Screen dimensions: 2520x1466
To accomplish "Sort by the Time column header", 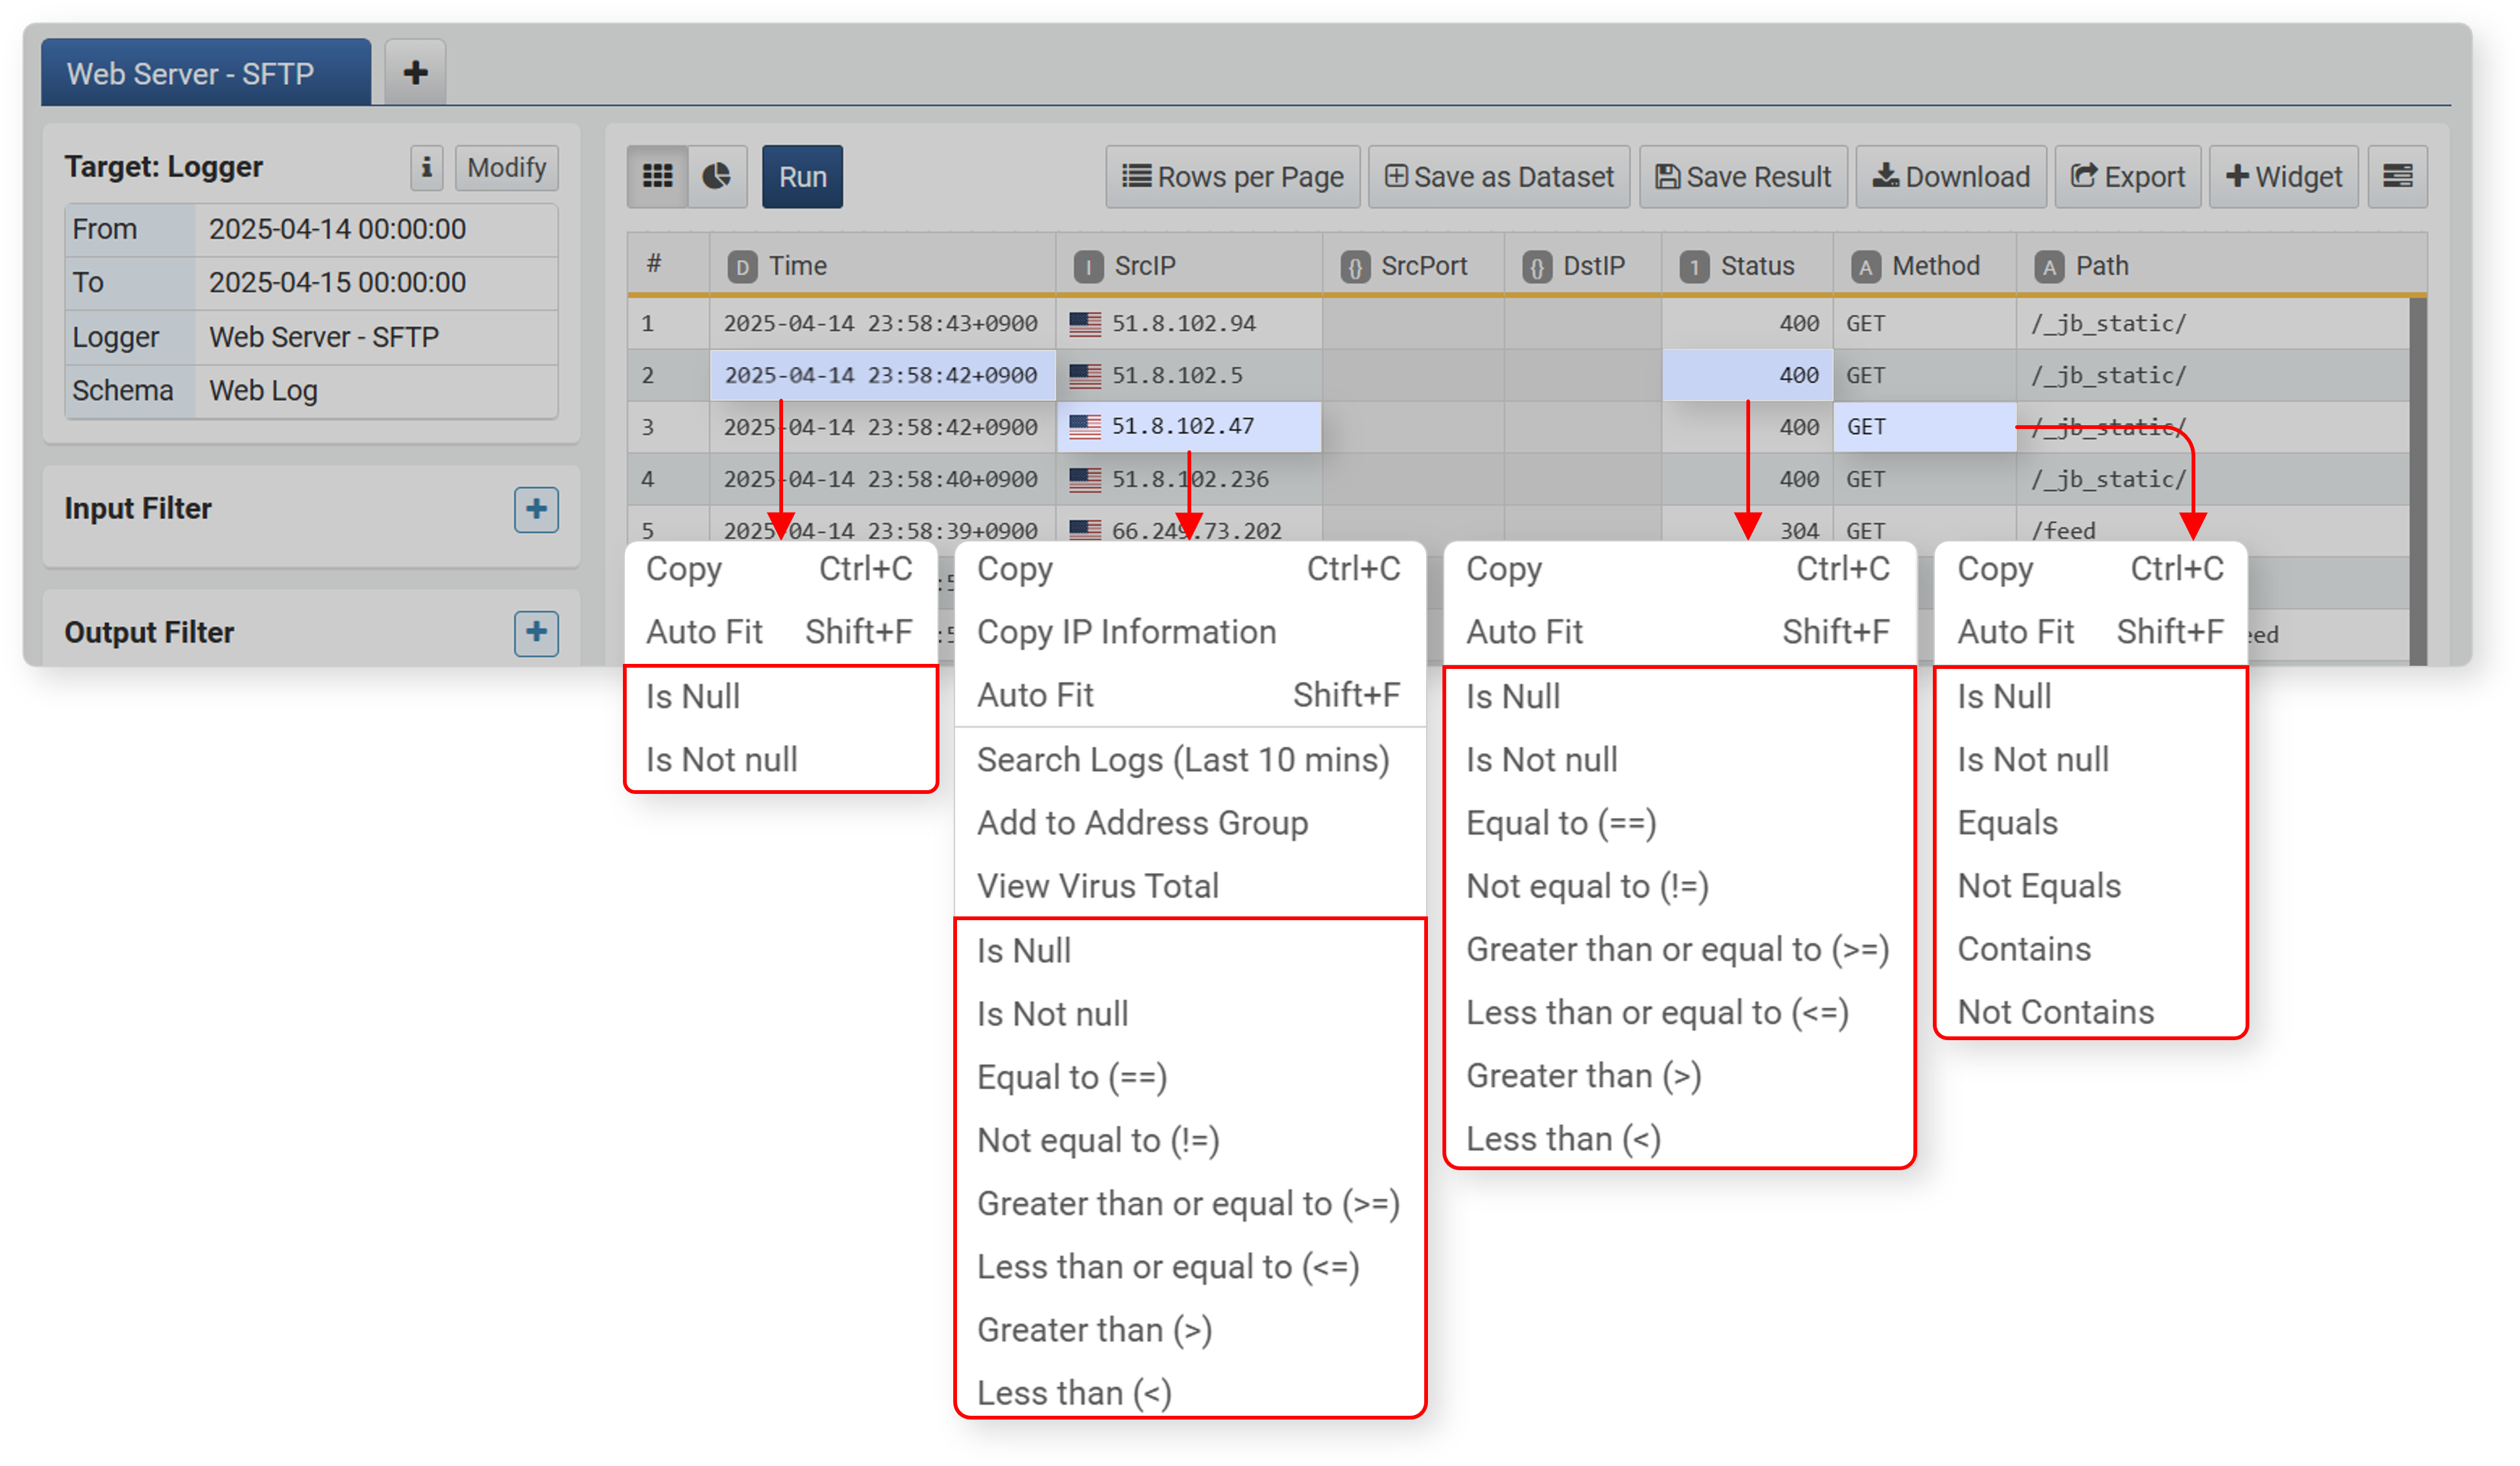I will tap(882, 266).
